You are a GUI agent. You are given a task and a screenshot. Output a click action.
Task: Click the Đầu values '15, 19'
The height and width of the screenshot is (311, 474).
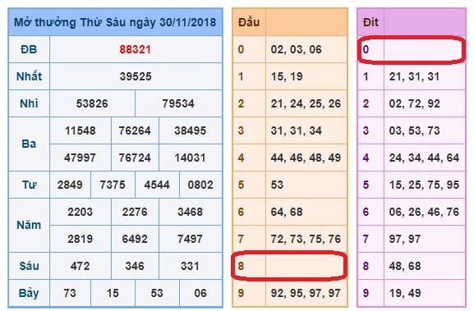point(287,76)
